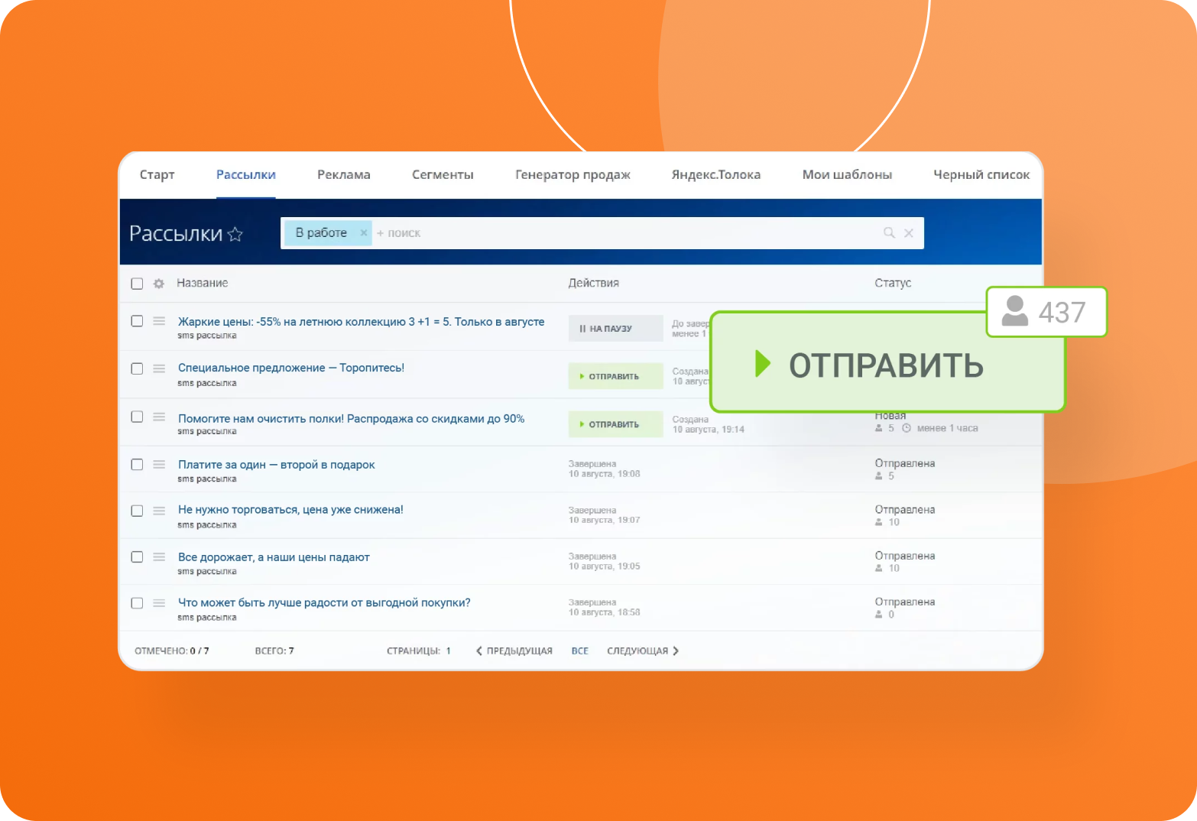Click the Название column header

coord(202,284)
